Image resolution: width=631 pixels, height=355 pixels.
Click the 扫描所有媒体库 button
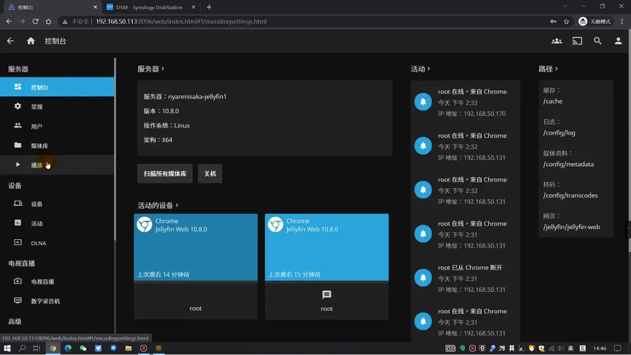point(164,173)
